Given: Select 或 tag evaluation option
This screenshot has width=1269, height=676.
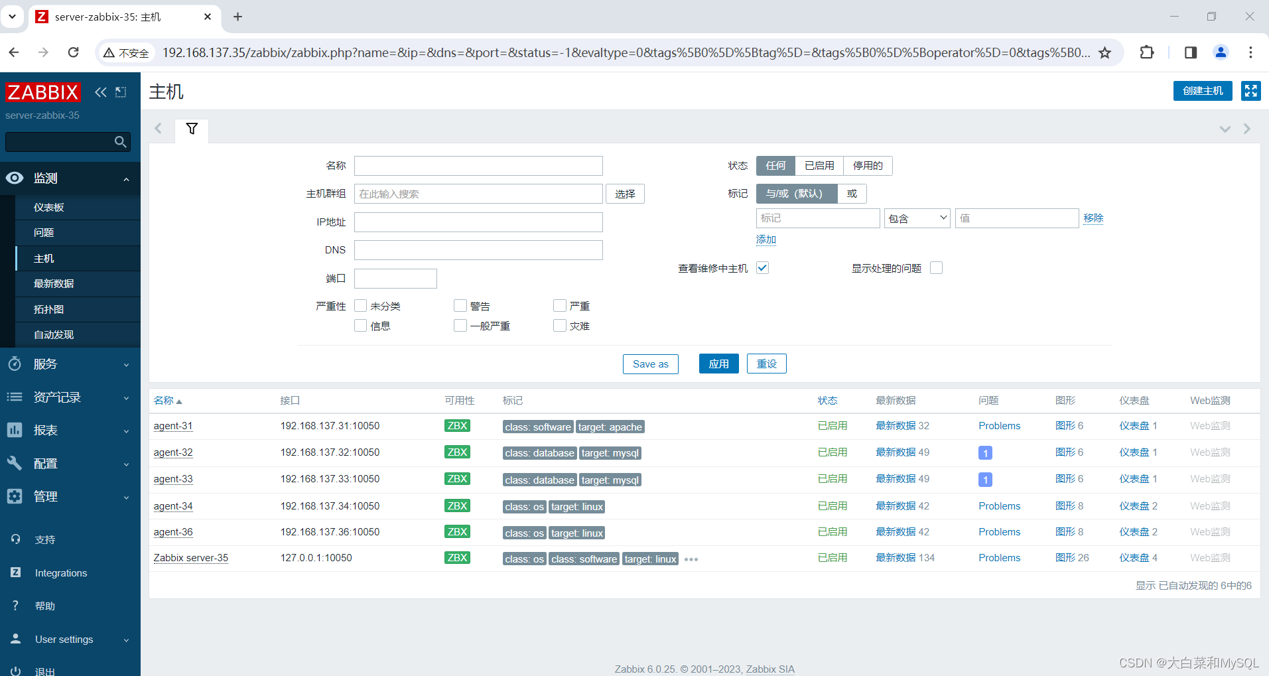Looking at the screenshot, I should click(x=852, y=194).
